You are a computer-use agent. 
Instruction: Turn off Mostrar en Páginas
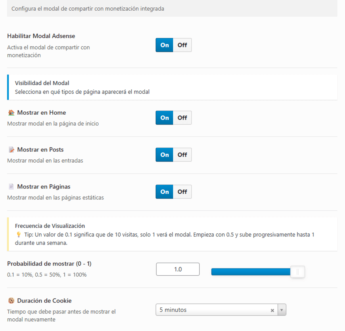coord(182,192)
